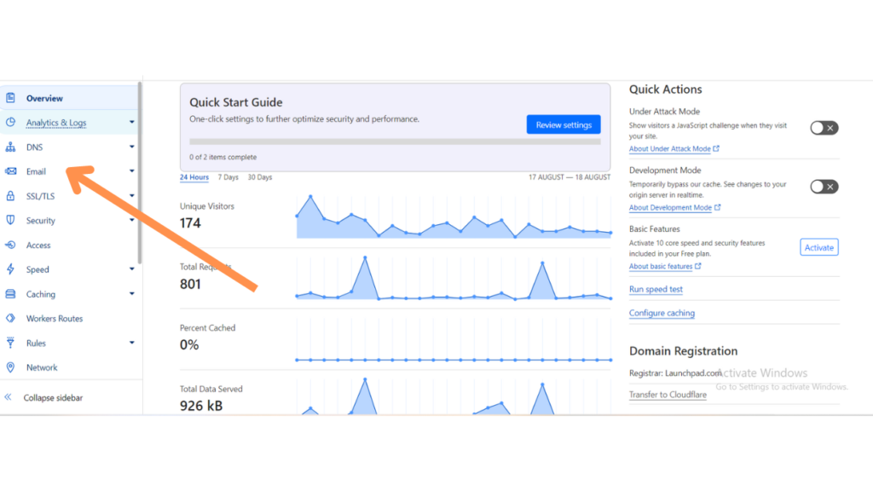Click external link icon beside About Development Mode
Screen dimensions: 873x491
coord(717,207)
